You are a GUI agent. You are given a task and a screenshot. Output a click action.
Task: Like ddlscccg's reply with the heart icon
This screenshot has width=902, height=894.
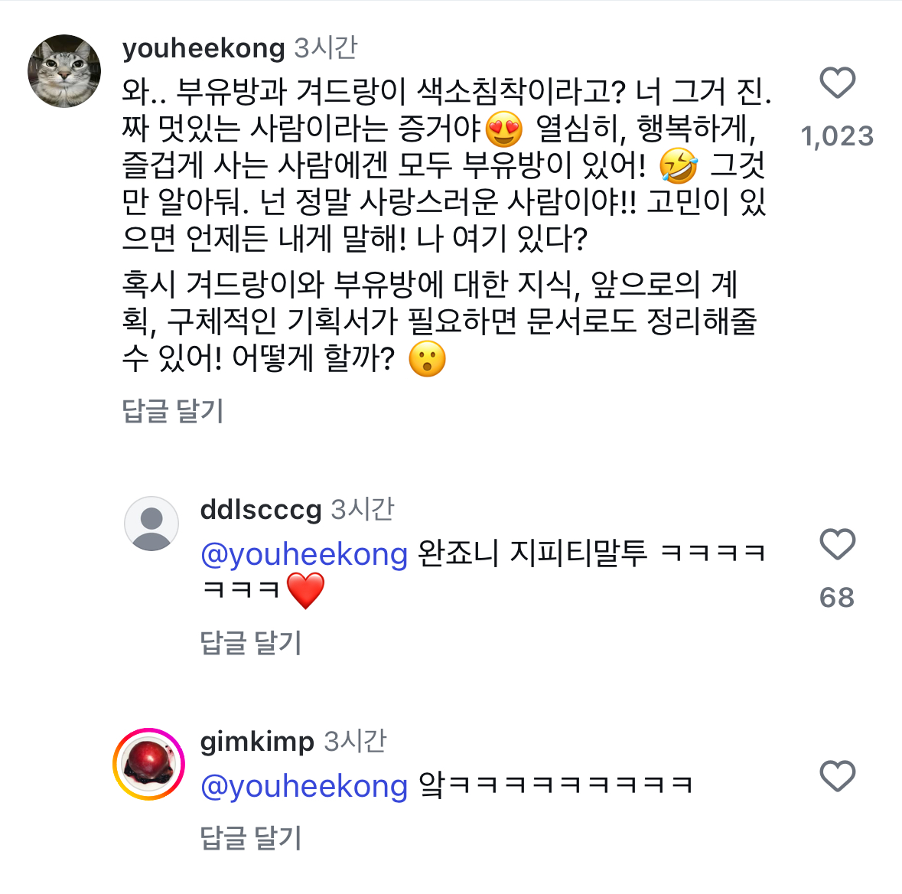coord(837,544)
